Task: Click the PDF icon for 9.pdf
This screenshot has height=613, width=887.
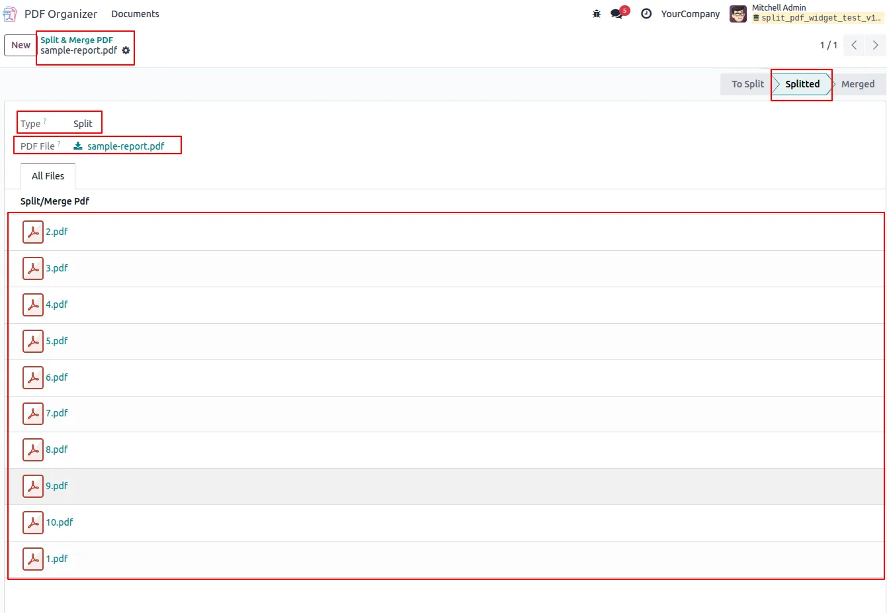Action: pos(33,486)
